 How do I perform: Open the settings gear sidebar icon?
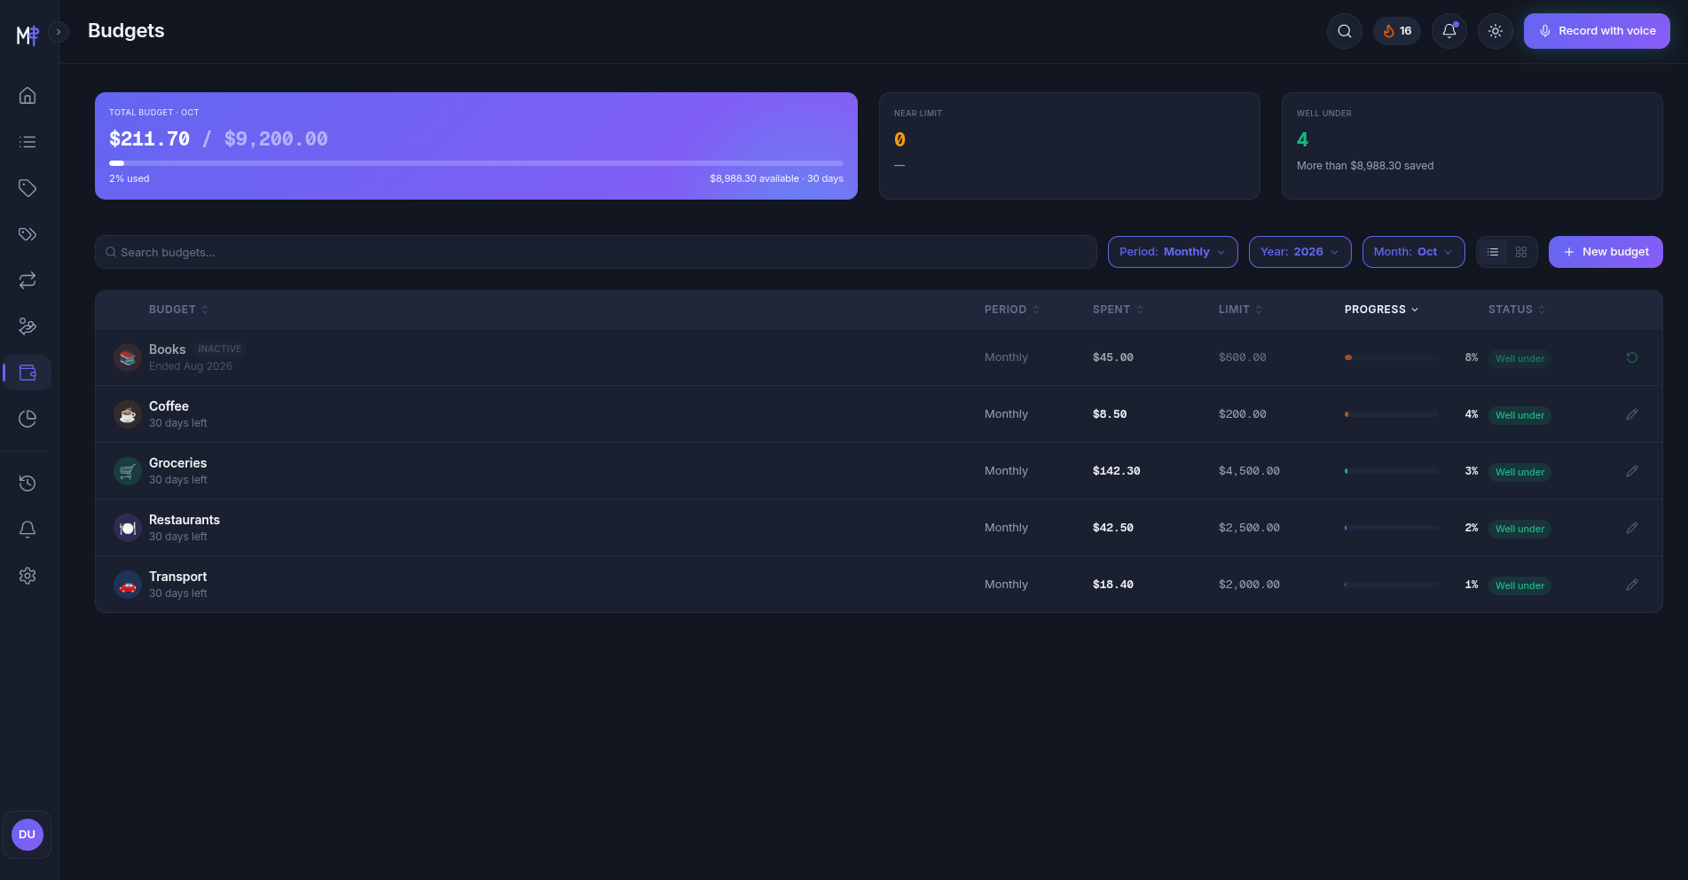coord(27,576)
